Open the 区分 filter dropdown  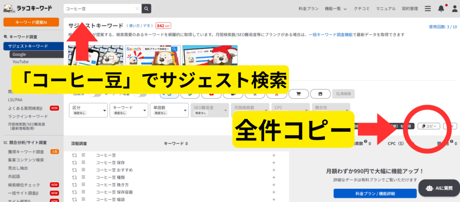[88, 110]
